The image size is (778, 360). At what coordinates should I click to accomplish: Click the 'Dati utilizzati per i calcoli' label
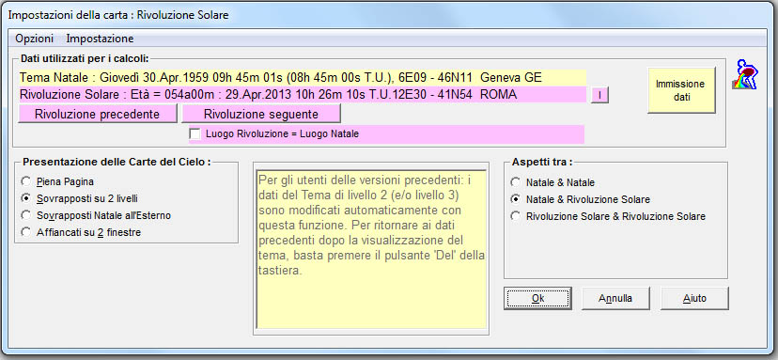pos(85,58)
